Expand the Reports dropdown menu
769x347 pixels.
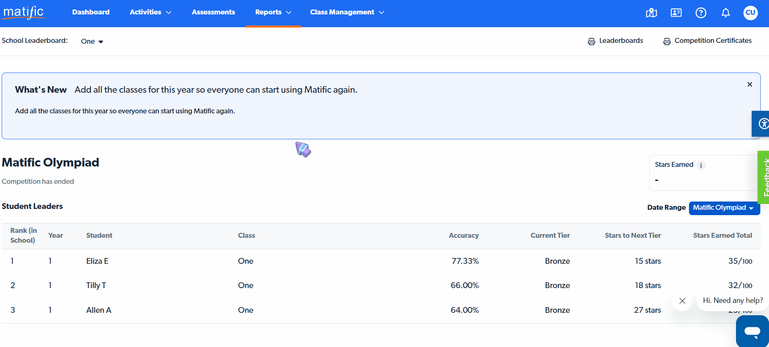(x=273, y=12)
